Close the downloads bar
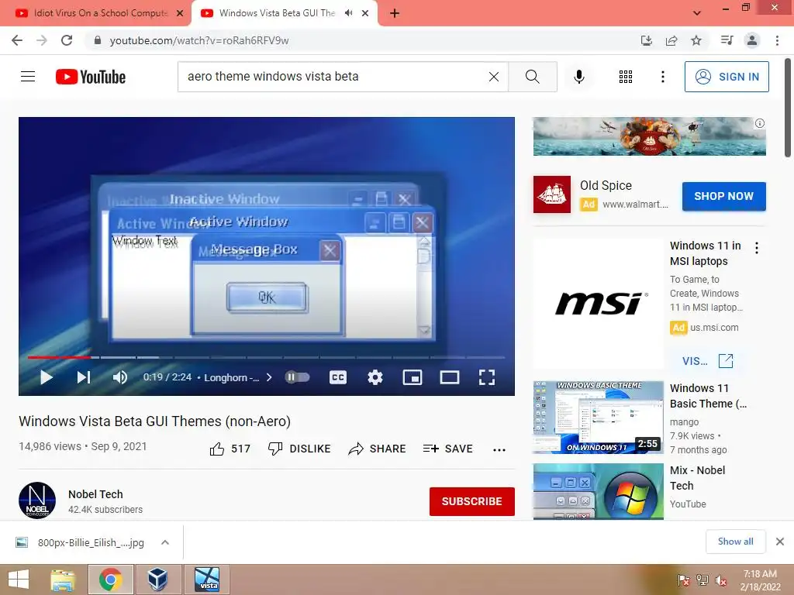 pyautogui.click(x=780, y=542)
